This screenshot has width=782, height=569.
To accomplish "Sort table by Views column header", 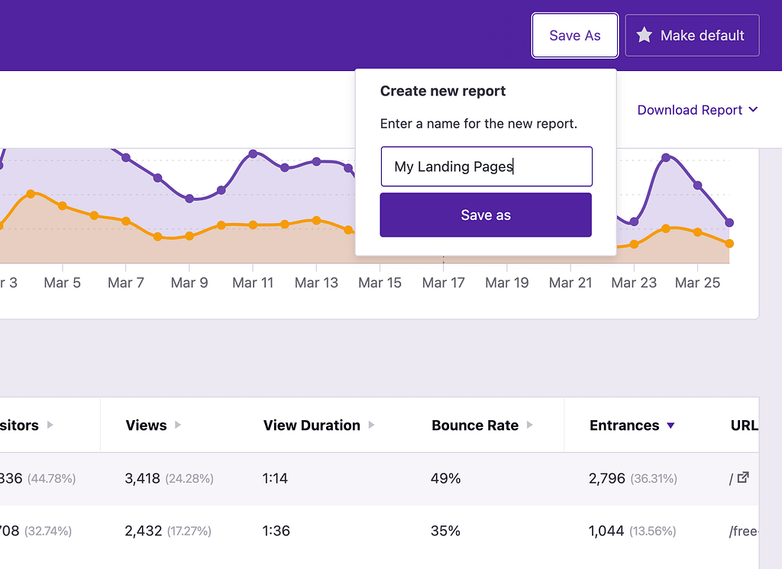I will point(146,425).
